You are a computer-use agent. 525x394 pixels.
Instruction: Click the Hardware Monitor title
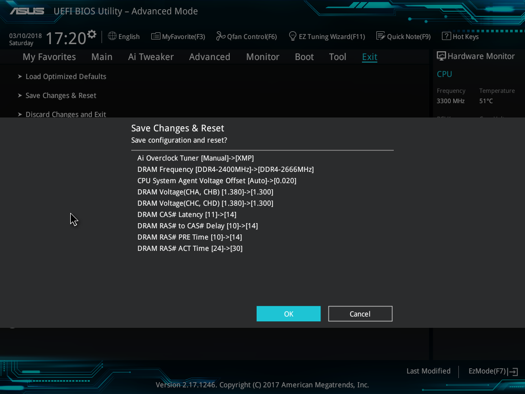click(481, 56)
